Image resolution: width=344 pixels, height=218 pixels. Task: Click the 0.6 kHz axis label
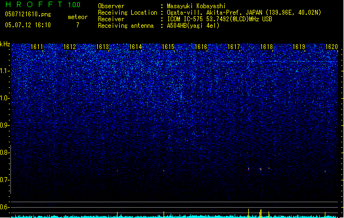point(4,207)
